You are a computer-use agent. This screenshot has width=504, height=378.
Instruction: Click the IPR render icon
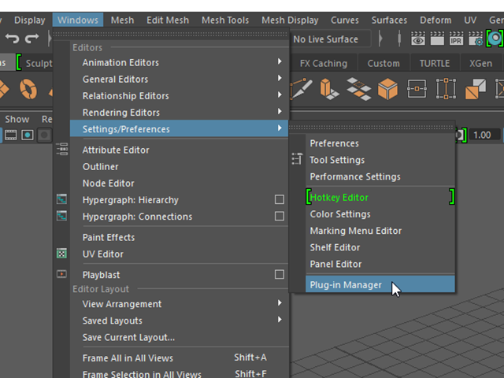tap(456, 39)
